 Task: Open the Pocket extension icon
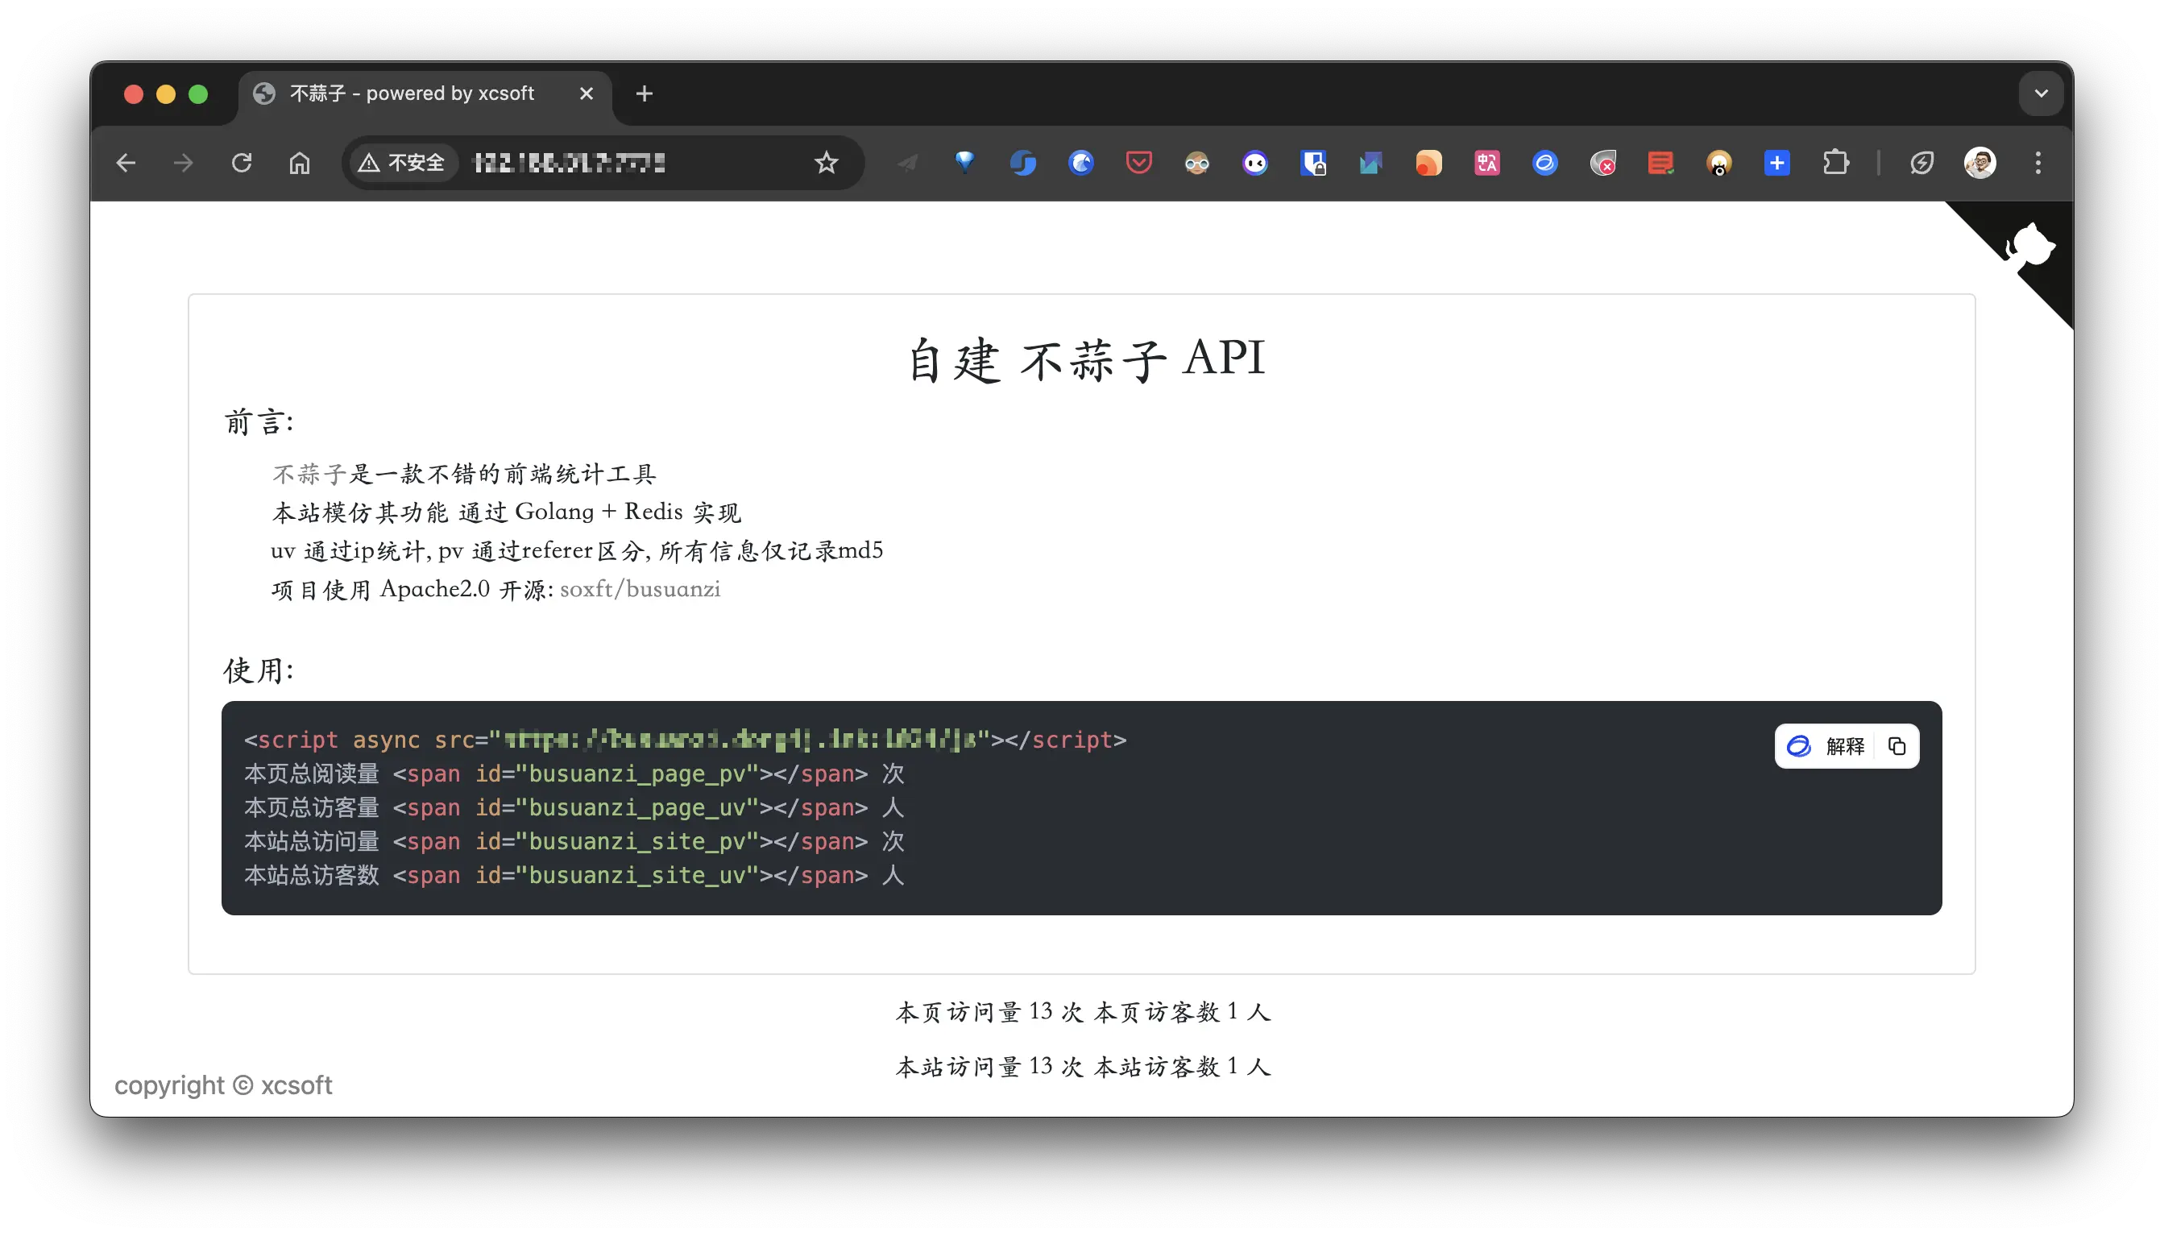(1139, 162)
